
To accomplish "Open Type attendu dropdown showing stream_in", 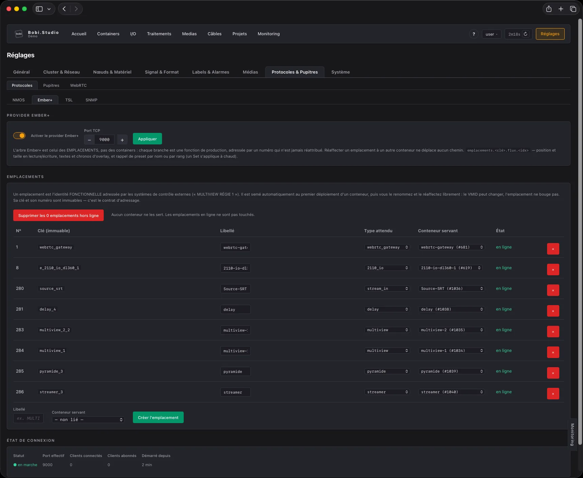I will point(387,288).
